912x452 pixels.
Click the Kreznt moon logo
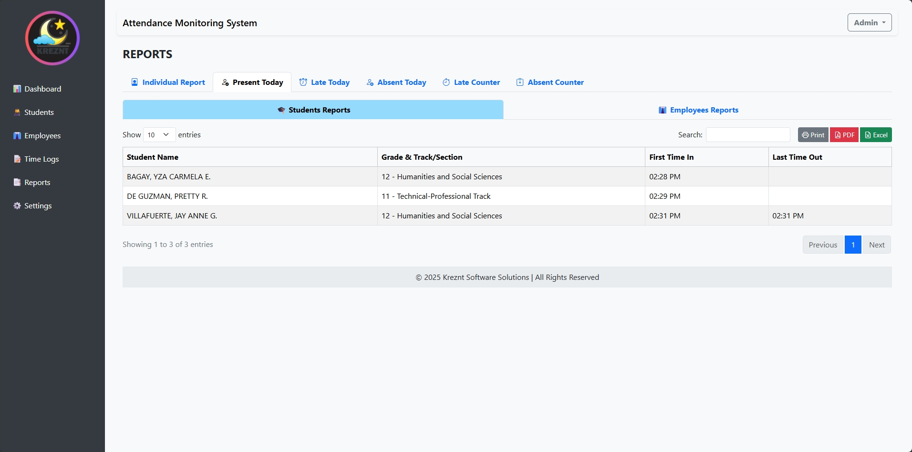(x=52, y=38)
